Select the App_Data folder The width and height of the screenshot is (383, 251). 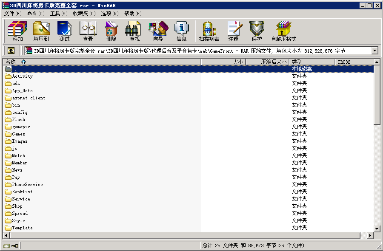[x=22, y=90]
